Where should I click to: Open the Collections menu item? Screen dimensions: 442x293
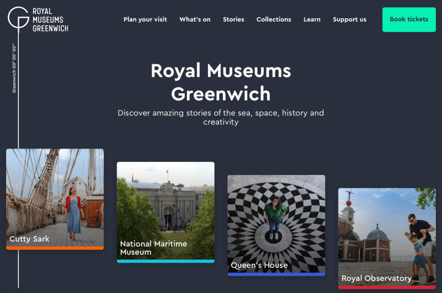[274, 19]
